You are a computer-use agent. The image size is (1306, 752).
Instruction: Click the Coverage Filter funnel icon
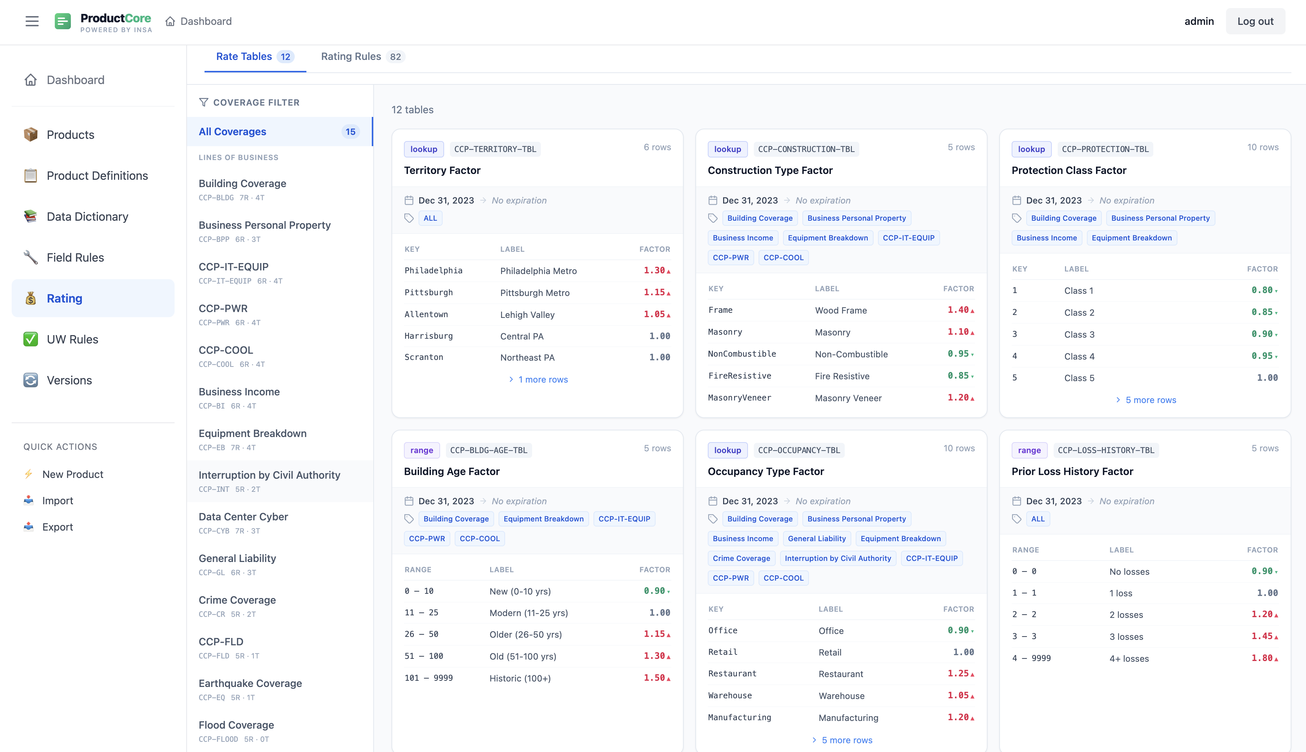(203, 102)
